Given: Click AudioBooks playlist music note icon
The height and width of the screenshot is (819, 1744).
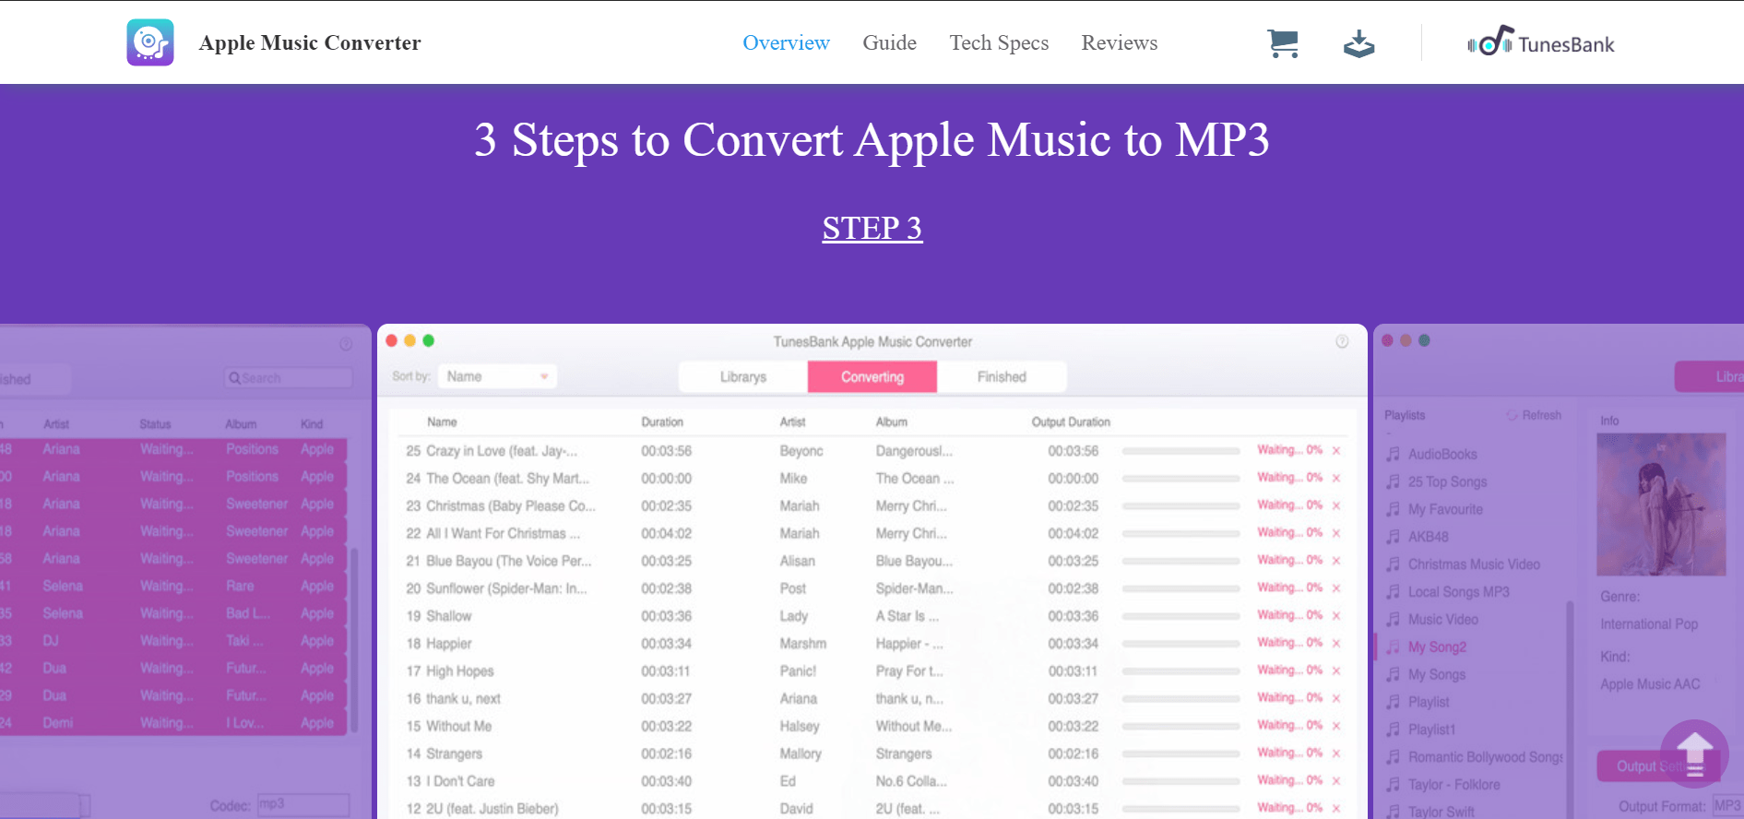Looking at the screenshot, I should [x=1394, y=454].
